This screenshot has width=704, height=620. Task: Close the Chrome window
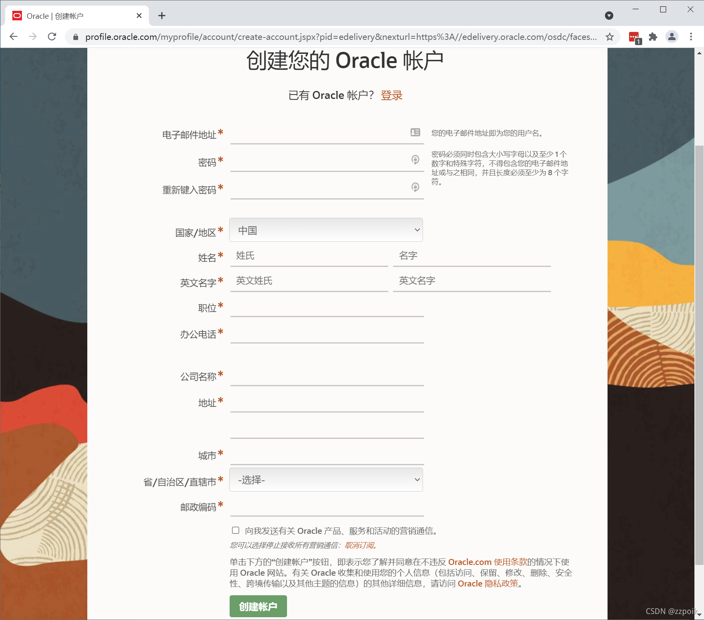690,9
